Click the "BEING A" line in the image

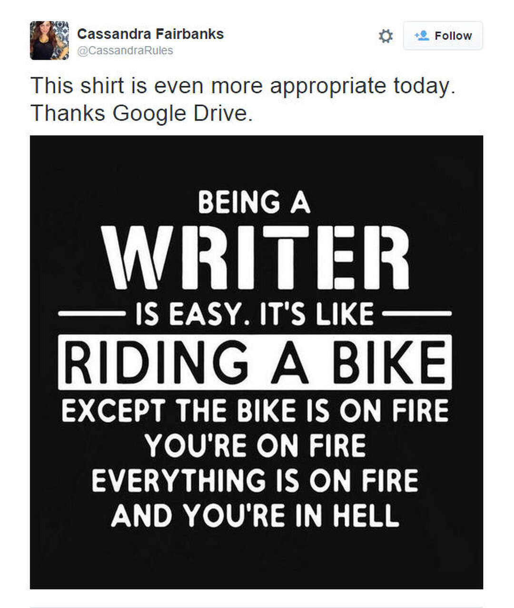[x=254, y=202]
